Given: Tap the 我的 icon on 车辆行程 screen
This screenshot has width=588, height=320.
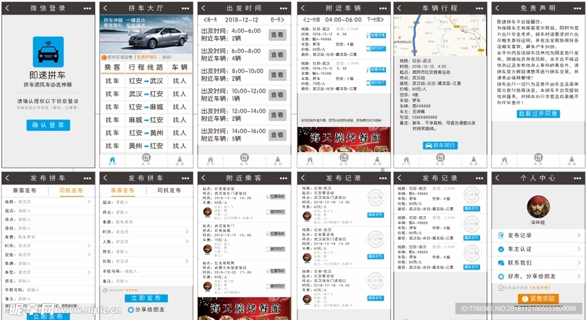Looking at the screenshot, I should (474, 161).
